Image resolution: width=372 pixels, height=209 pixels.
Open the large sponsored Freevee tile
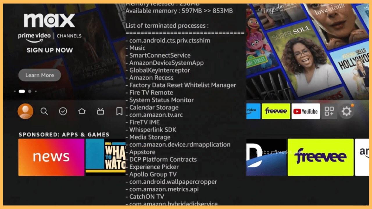(x=320, y=157)
